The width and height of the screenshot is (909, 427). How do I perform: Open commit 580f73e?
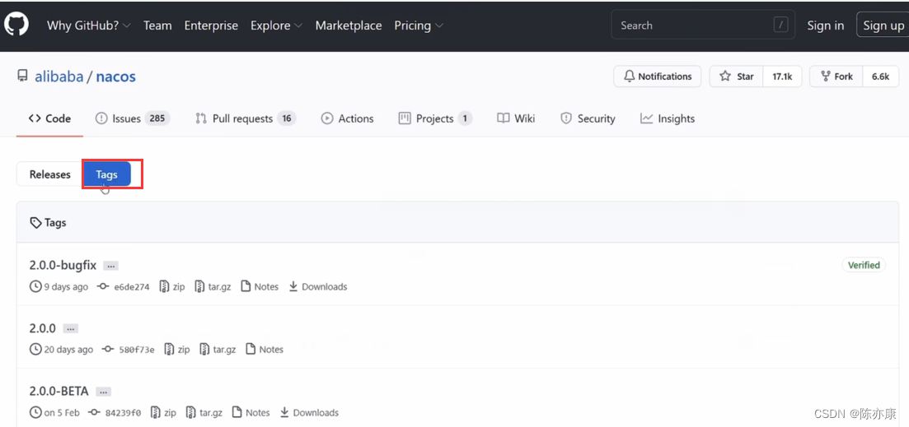click(x=129, y=350)
